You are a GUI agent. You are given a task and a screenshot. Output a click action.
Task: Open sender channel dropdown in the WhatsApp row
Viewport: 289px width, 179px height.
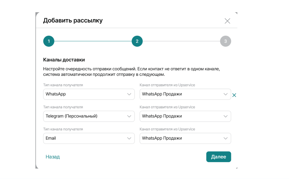[185, 94]
